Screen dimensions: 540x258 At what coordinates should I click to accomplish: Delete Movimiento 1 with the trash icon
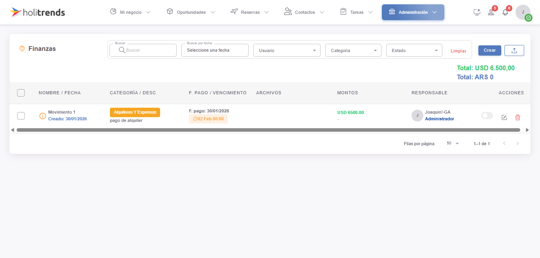tap(517, 118)
